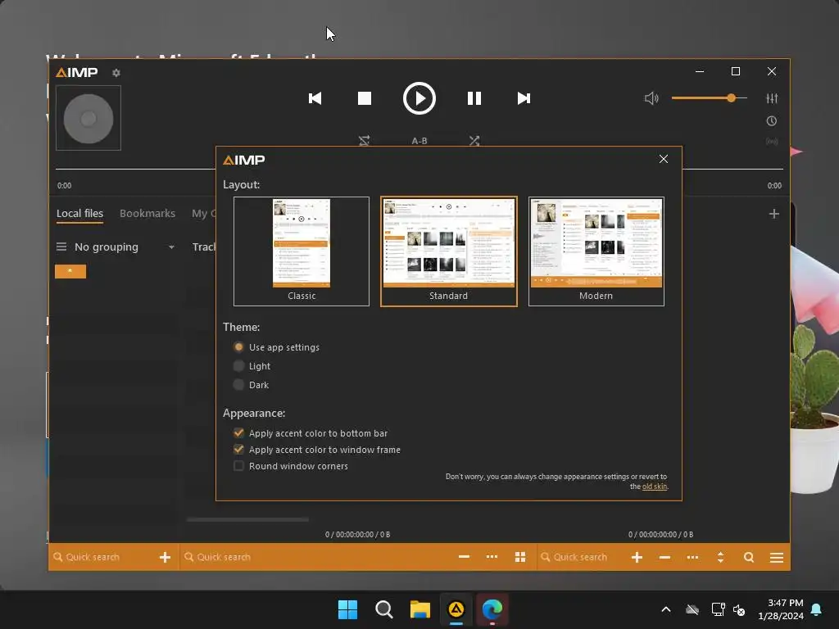Viewport: 839px width, 629px height.
Task: Open playlist sorting up-down arrows icon
Action: point(720,557)
